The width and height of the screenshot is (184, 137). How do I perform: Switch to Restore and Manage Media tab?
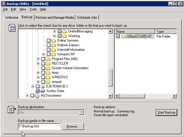[x=55, y=17]
